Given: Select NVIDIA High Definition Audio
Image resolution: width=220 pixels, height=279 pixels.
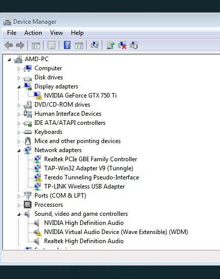Looking at the screenshot, I should pyautogui.click(x=84, y=223).
